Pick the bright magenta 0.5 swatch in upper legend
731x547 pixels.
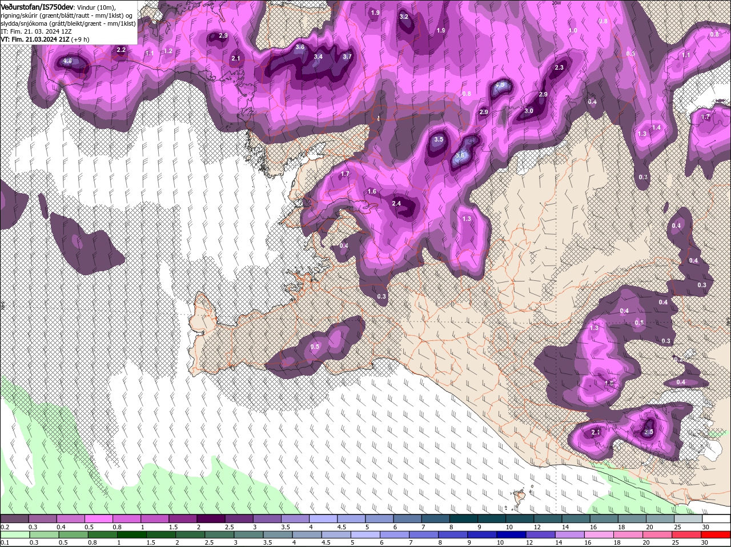tap(98, 518)
